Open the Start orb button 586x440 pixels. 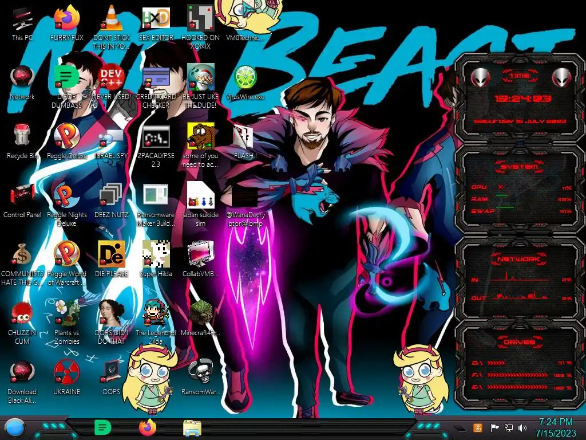pos(15,429)
